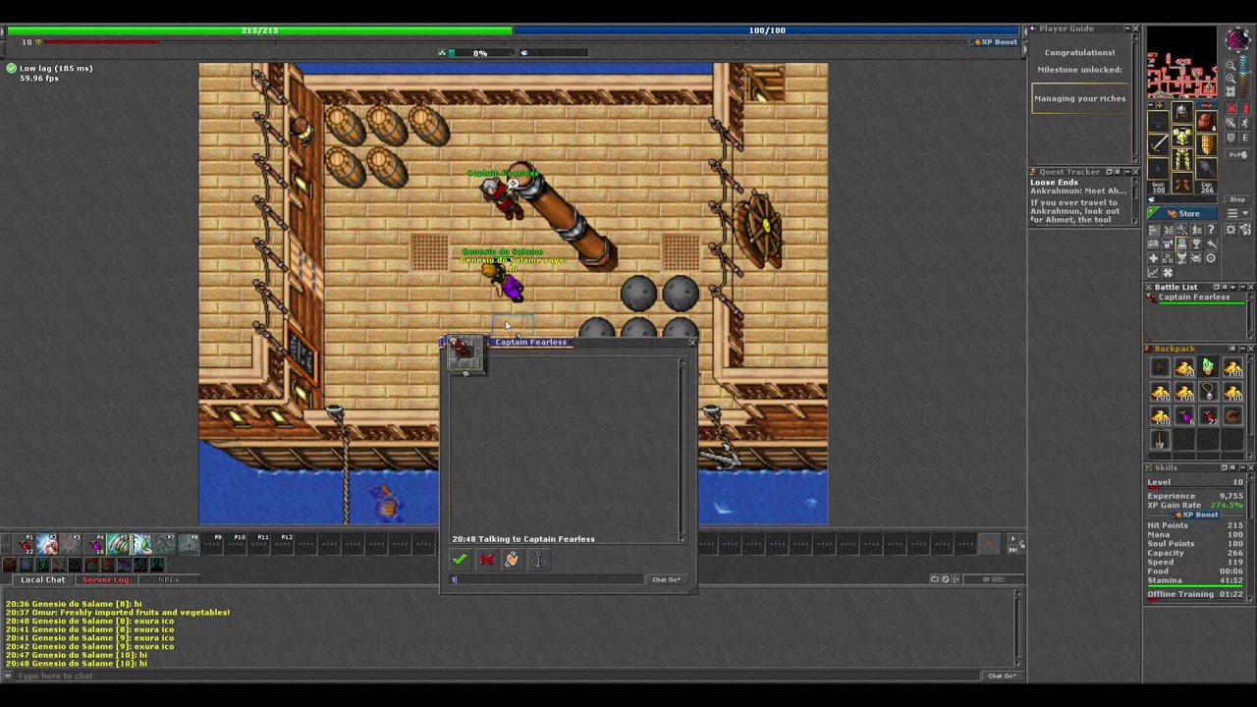
Task: Collapse the equipment panel with its minus button
Action: [1151, 106]
